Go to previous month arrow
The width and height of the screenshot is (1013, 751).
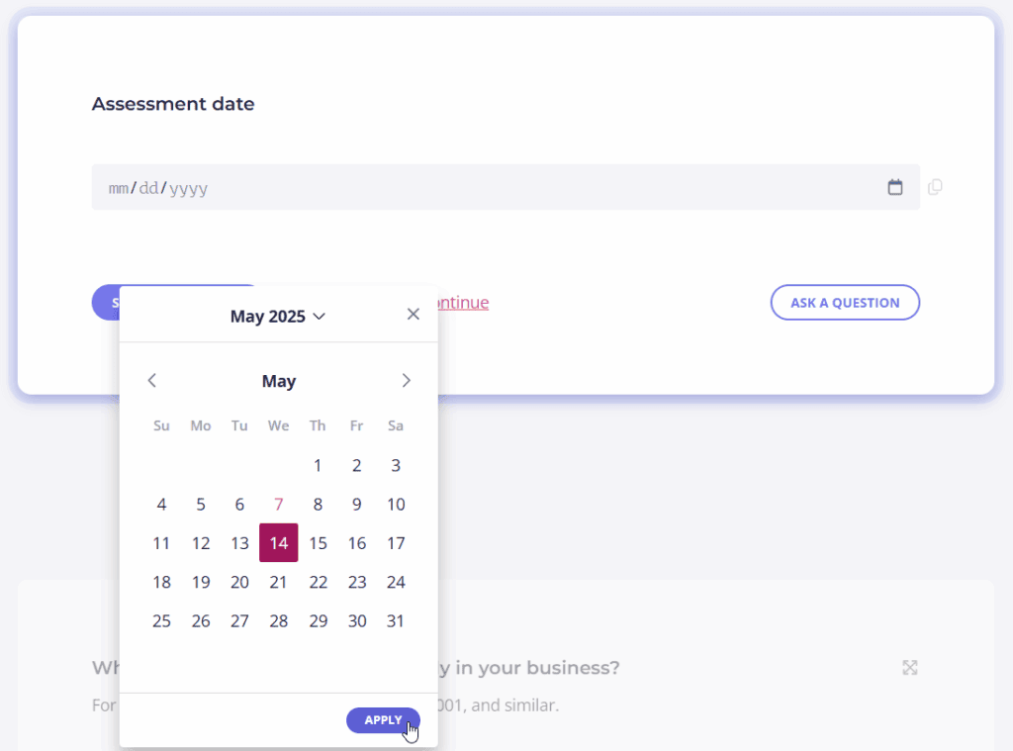(x=151, y=381)
